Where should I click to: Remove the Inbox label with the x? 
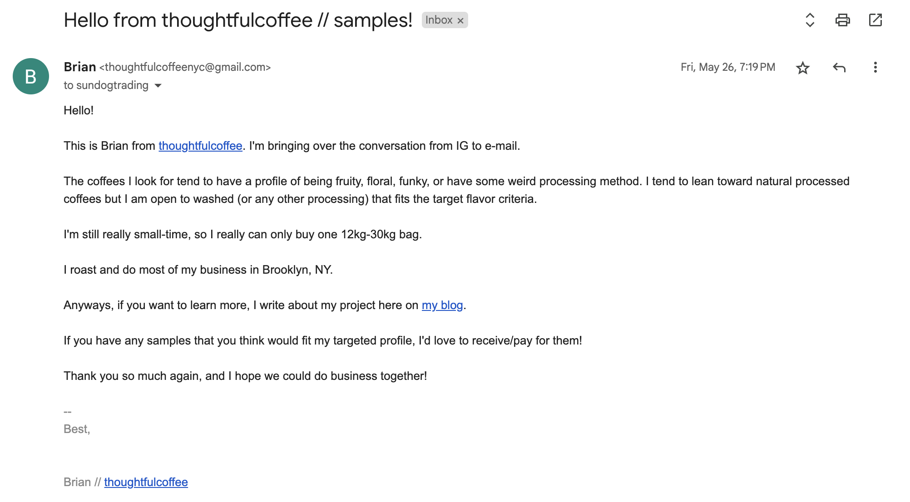pos(461,20)
